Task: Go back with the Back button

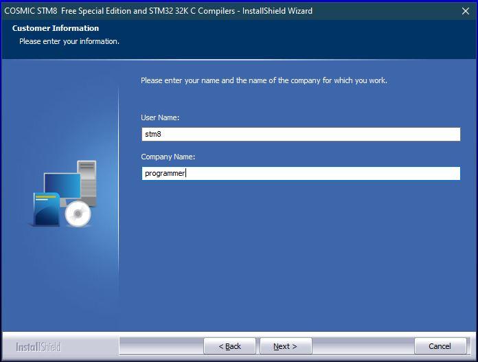Action: [x=229, y=346]
